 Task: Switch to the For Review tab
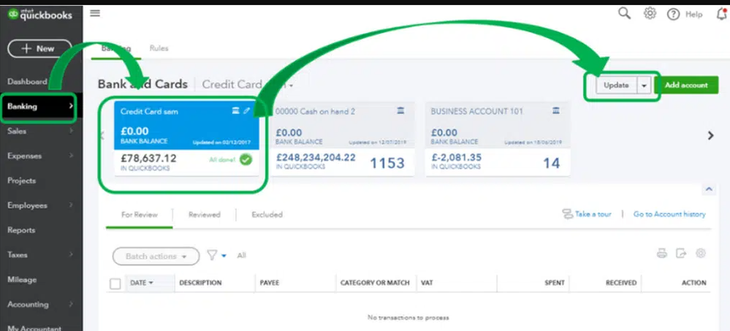coord(139,215)
